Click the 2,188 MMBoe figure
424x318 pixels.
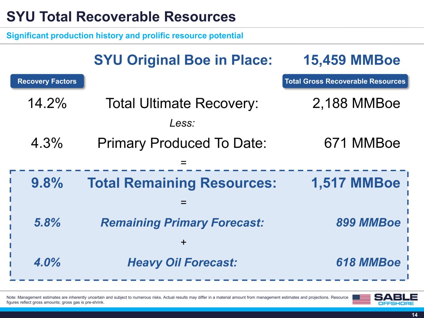(x=356, y=103)
